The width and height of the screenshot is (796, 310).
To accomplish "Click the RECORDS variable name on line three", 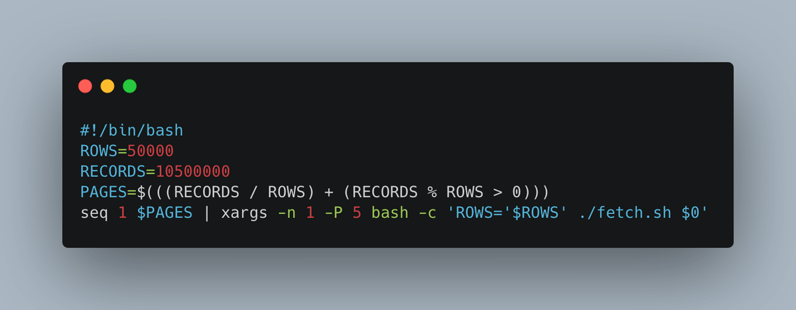I will (113, 172).
